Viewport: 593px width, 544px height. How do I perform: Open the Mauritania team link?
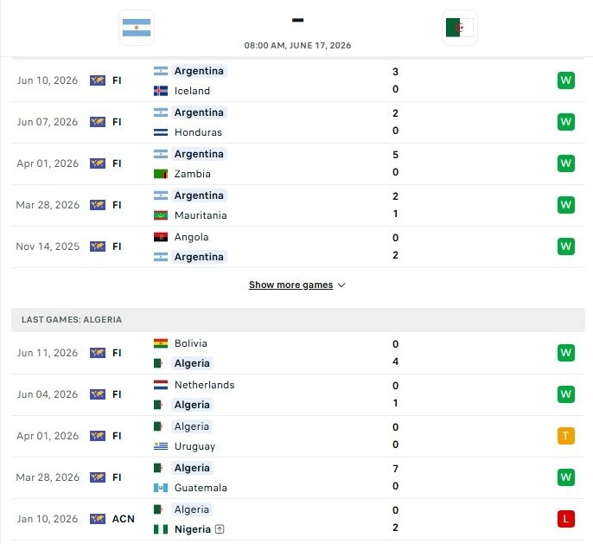(x=201, y=215)
